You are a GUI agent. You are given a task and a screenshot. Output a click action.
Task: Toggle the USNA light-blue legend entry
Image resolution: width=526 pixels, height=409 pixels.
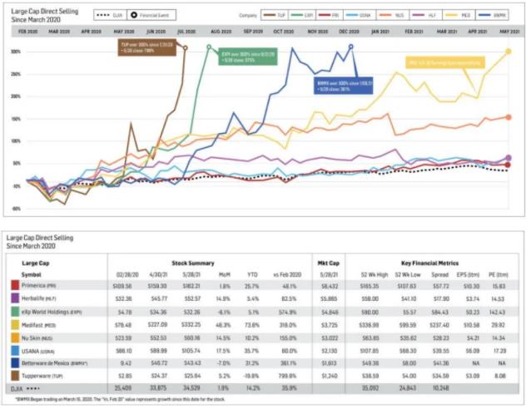358,15
